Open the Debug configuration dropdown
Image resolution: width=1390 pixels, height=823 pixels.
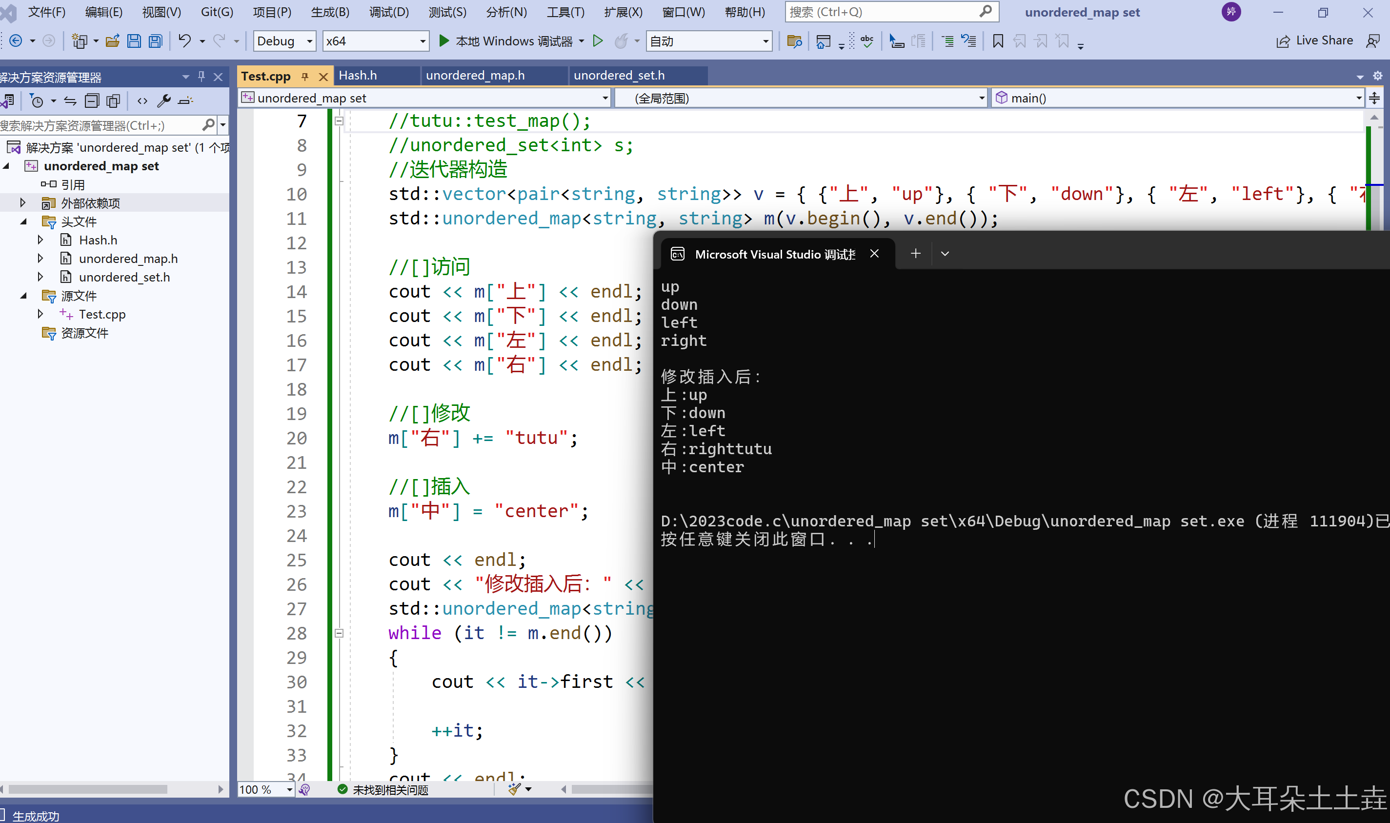(x=284, y=41)
